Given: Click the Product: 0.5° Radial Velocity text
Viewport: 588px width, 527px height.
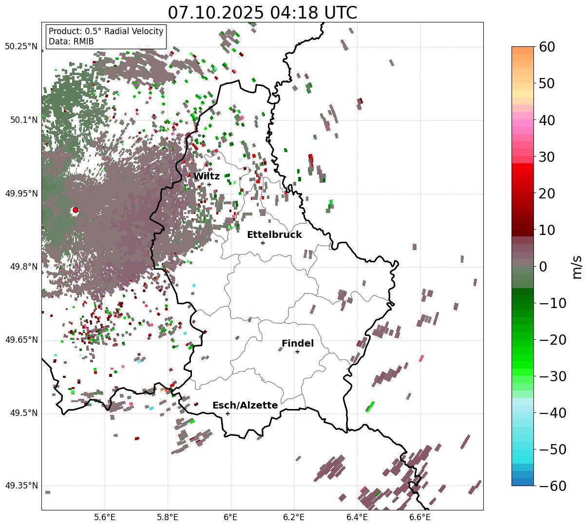Looking at the screenshot, I should [x=106, y=31].
